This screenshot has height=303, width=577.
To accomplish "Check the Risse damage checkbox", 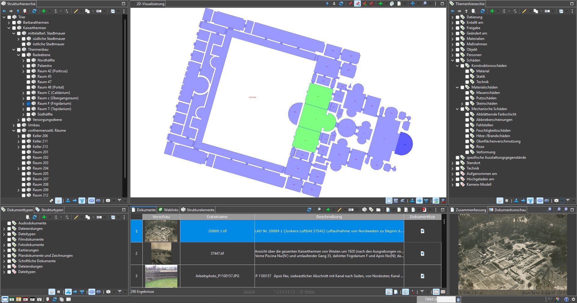I will tap(467, 147).
